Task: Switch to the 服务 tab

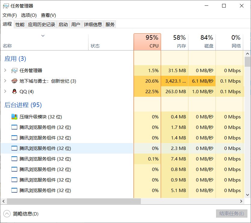Action: 110,24
